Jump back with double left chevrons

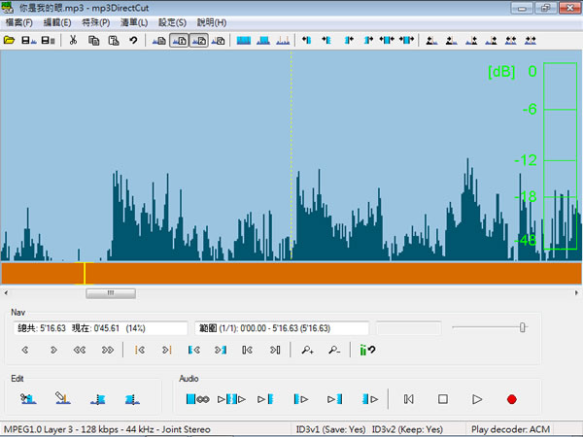80,350
